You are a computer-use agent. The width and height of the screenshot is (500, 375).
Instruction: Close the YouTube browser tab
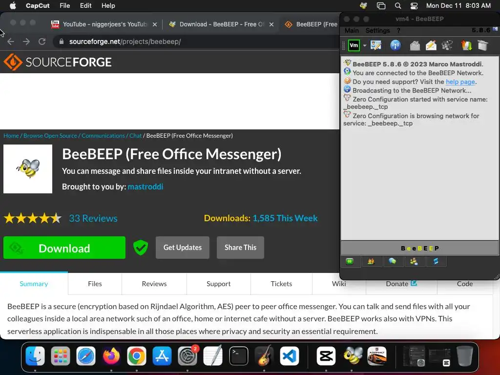[x=155, y=24]
